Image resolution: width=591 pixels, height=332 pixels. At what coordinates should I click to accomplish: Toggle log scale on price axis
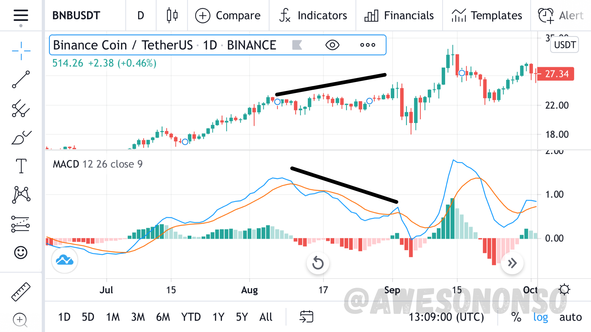point(540,317)
